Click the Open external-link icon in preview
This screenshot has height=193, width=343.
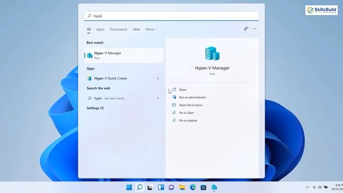tap(174, 90)
